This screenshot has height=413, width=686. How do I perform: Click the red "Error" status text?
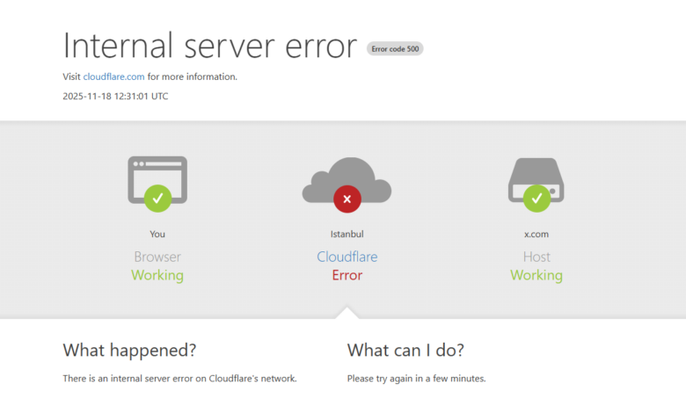coord(347,275)
